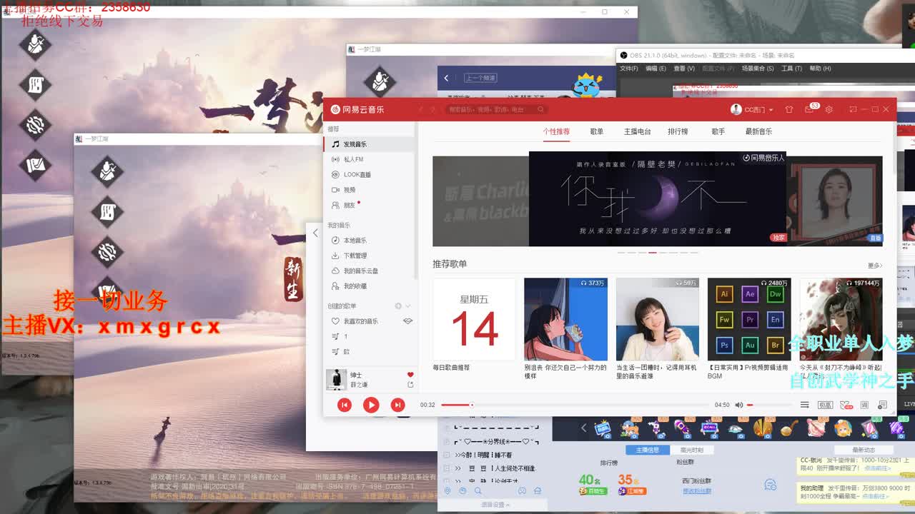
Task: Select the 歌单 tab
Action: click(x=597, y=131)
